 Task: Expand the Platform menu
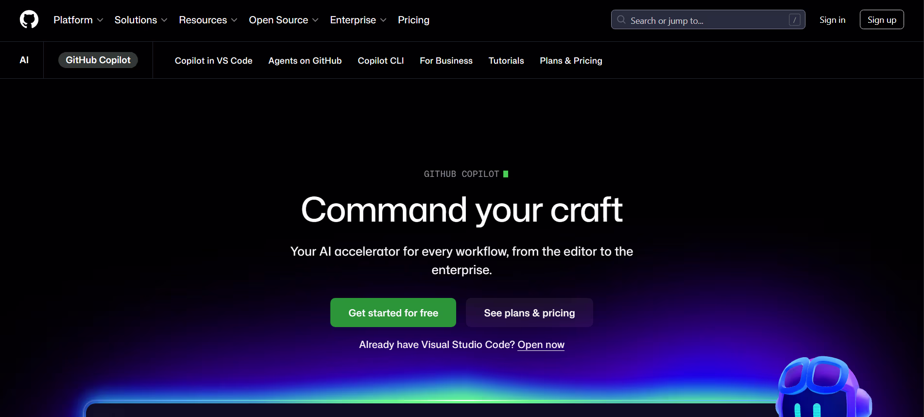pos(78,20)
